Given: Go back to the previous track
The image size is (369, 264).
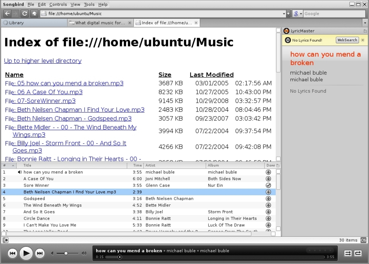Looking at the screenshot, I should (13, 253).
